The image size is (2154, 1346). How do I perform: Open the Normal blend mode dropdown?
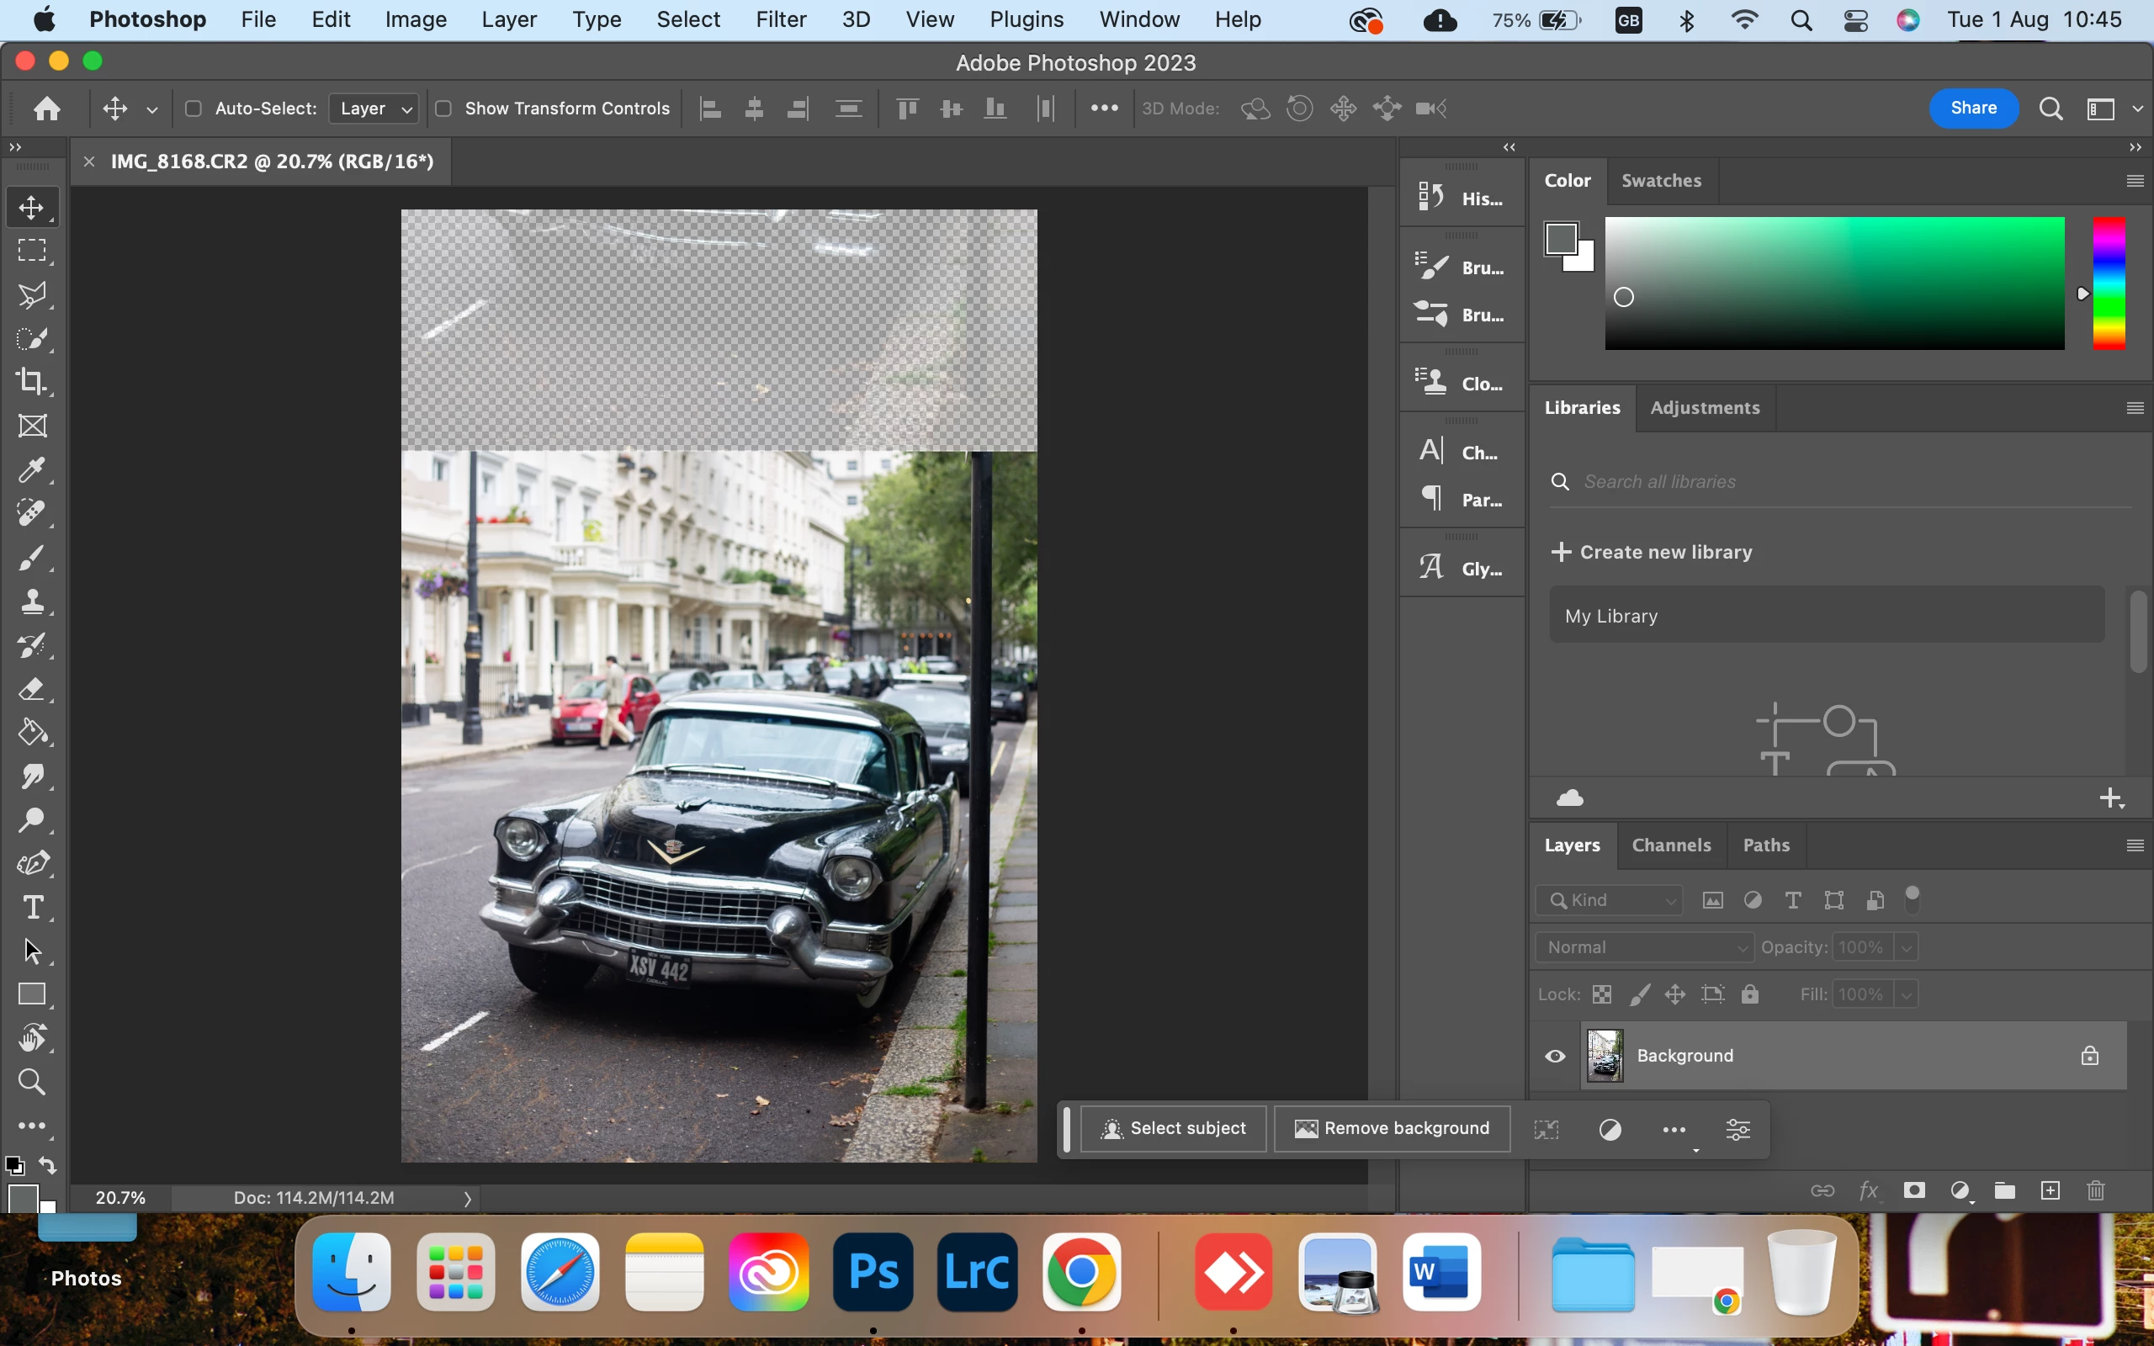[x=1644, y=947]
